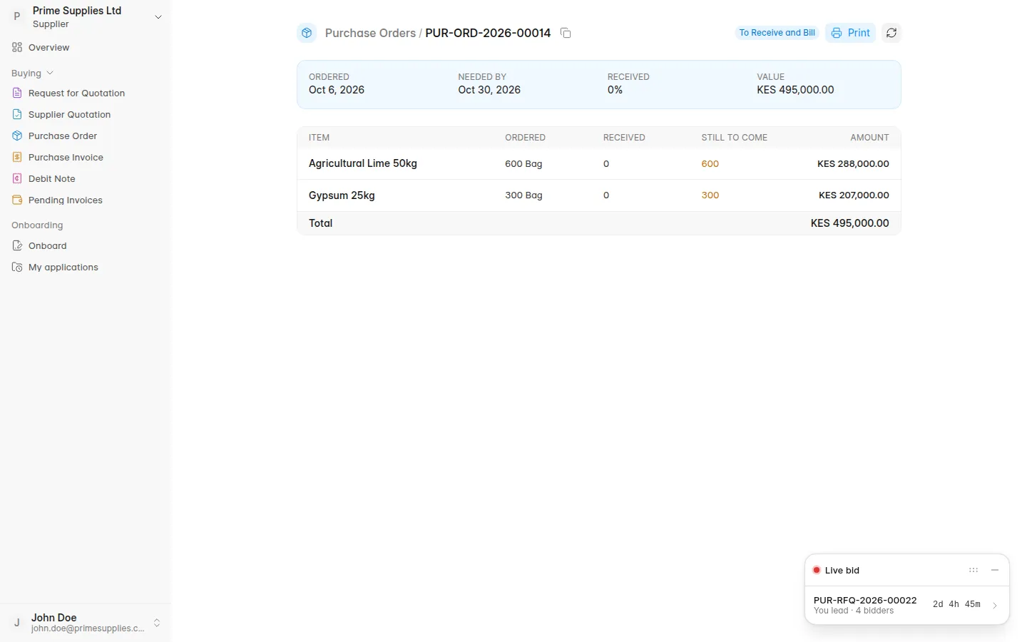Click the refresh icon next to Print
This screenshot has width=1027, height=642.
891,33
